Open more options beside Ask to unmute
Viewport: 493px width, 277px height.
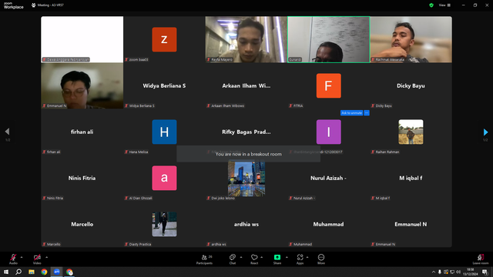(367, 113)
